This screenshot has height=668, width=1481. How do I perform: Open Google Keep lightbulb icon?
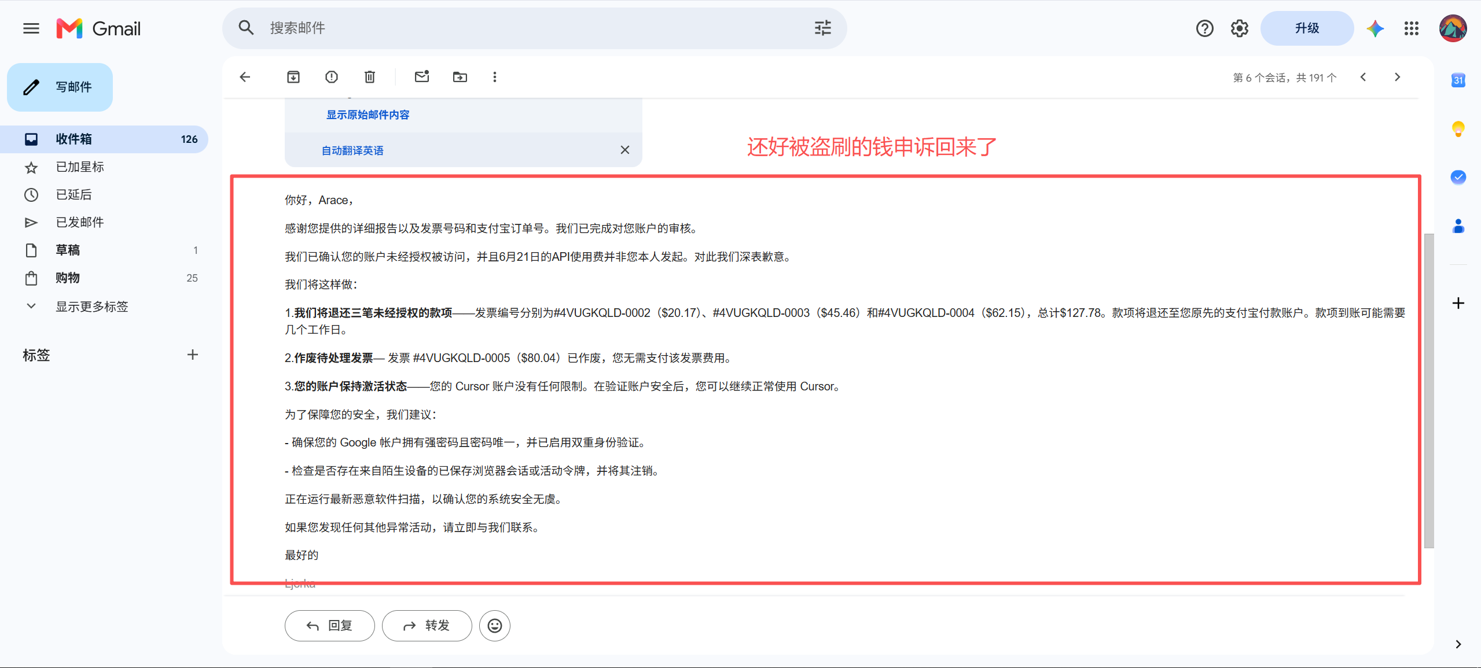1458,128
